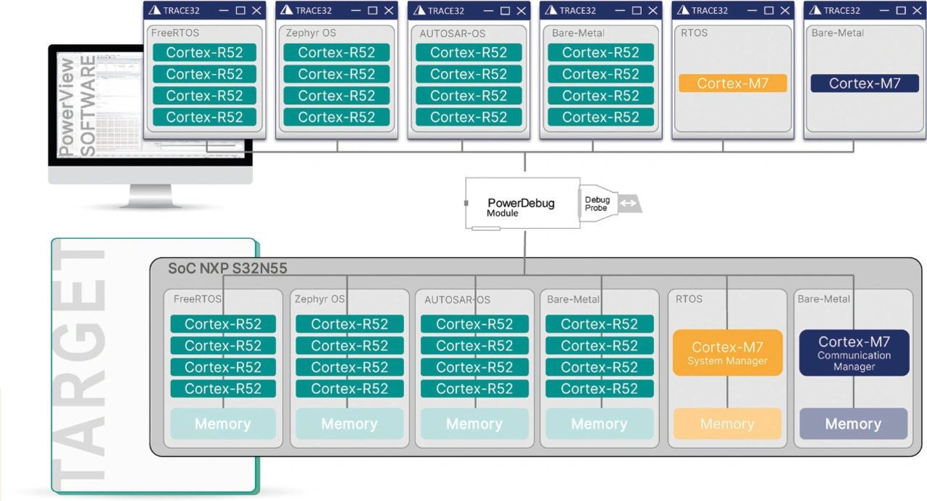The image size is (927, 501).
Task: Select Memory block under FreeRTOS in SoC
Action: pyautogui.click(x=223, y=424)
